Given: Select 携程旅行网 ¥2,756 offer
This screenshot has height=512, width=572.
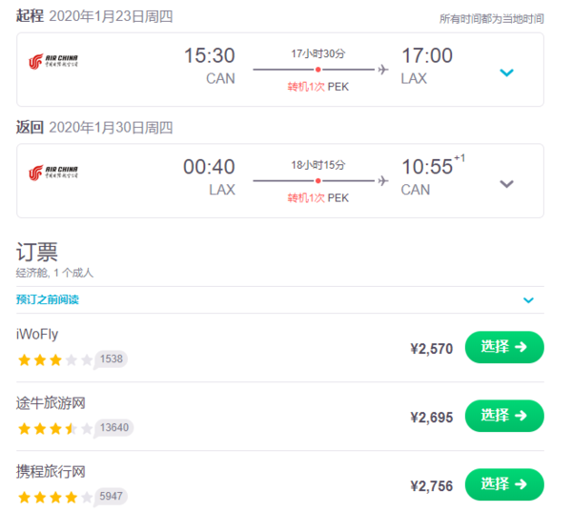Looking at the screenshot, I should (x=504, y=484).
